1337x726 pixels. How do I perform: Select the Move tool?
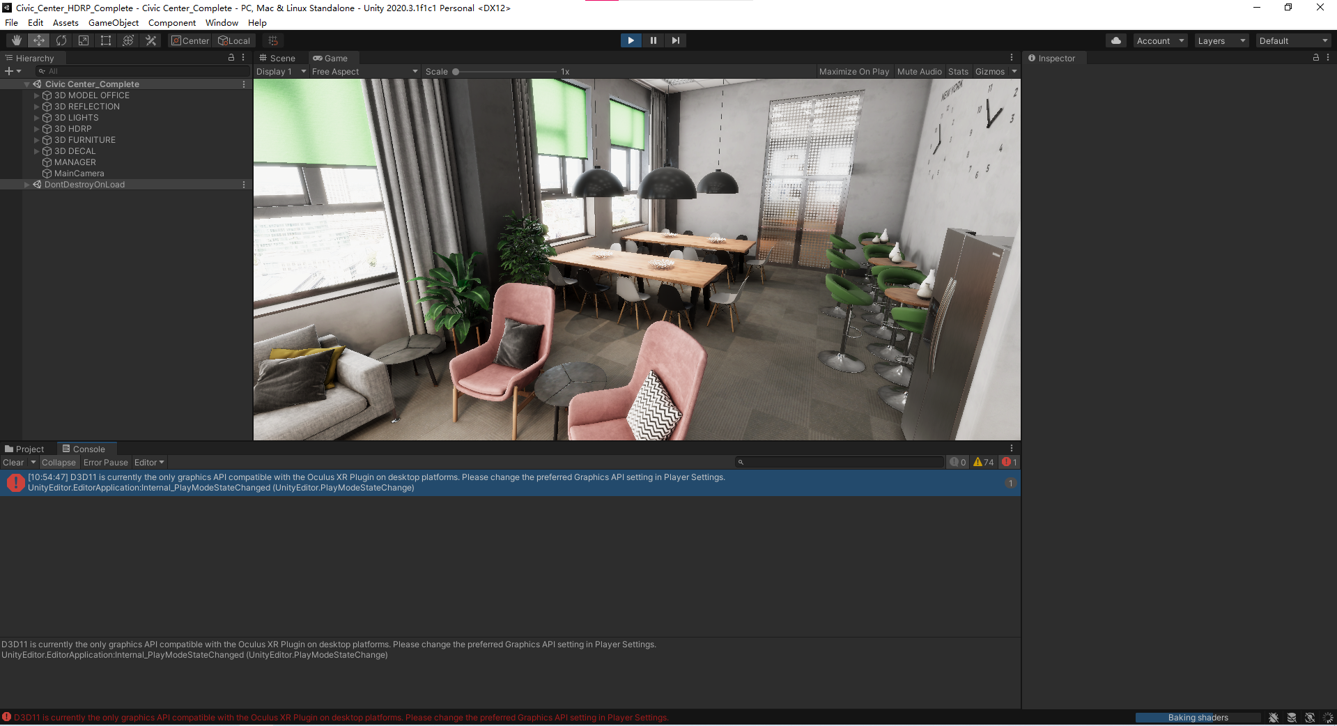[38, 40]
